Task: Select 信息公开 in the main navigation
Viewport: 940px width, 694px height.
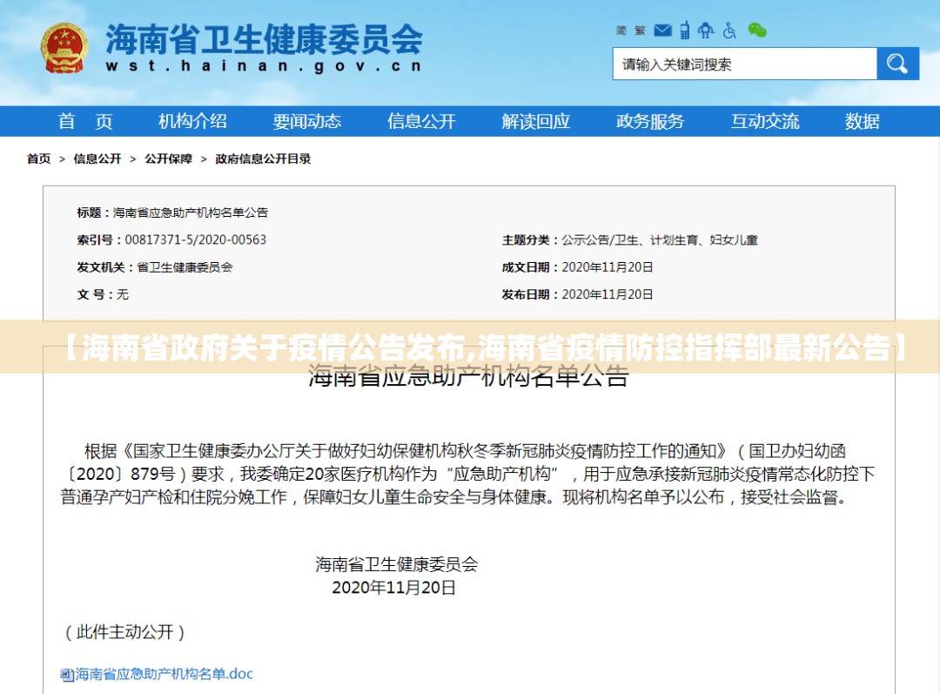Action: 421,122
